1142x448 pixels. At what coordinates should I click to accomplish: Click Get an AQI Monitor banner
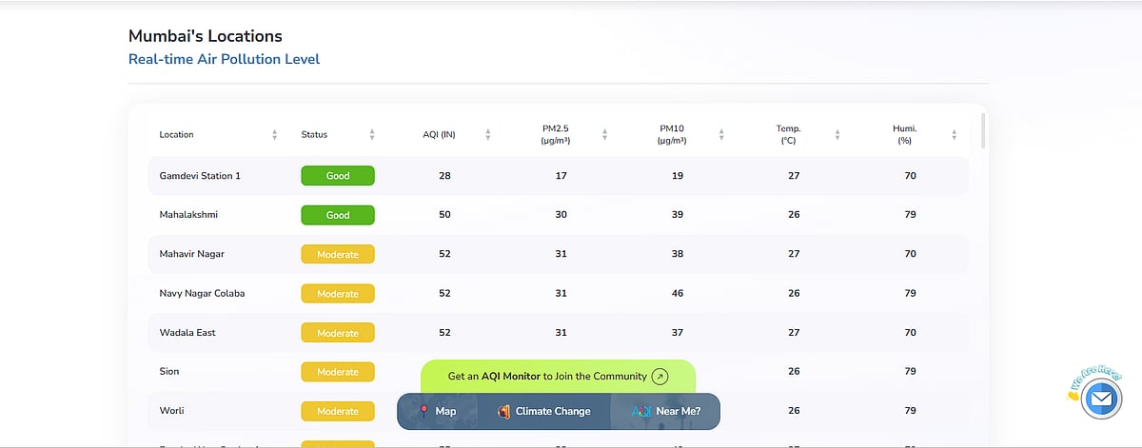(x=547, y=376)
